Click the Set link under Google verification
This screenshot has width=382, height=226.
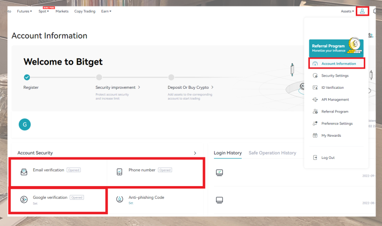click(35, 203)
